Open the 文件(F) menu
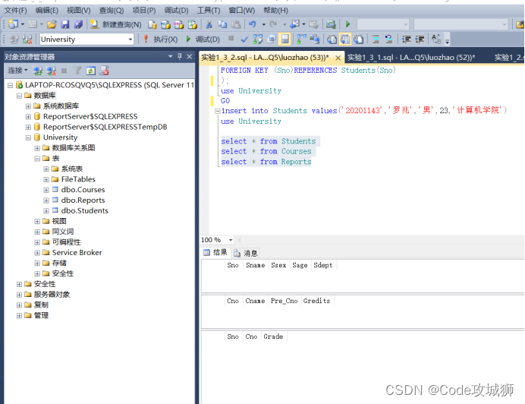This screenshot has height=404, width=525. pyautogui.click(x=15, y=11)
